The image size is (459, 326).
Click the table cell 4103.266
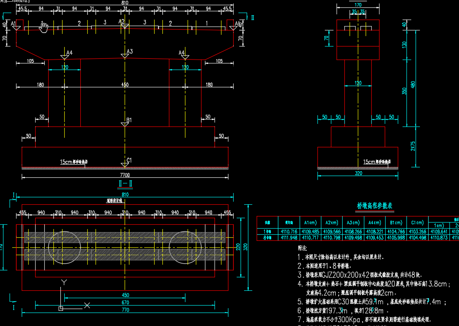417,231
